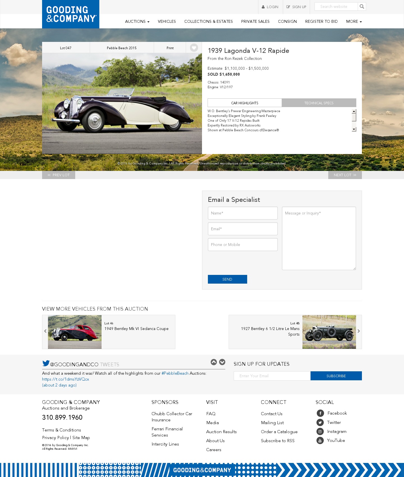
Task: Open YouTube social icon
Action: pos(320,440)
